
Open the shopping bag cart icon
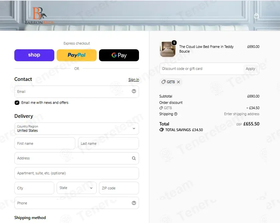[256, 16]
